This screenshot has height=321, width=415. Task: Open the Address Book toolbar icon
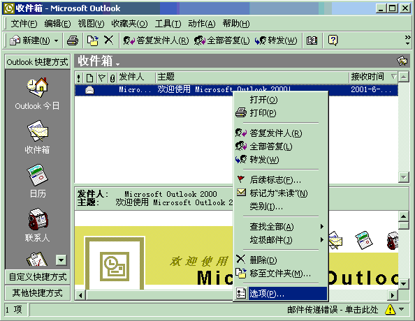coord(312,40)
